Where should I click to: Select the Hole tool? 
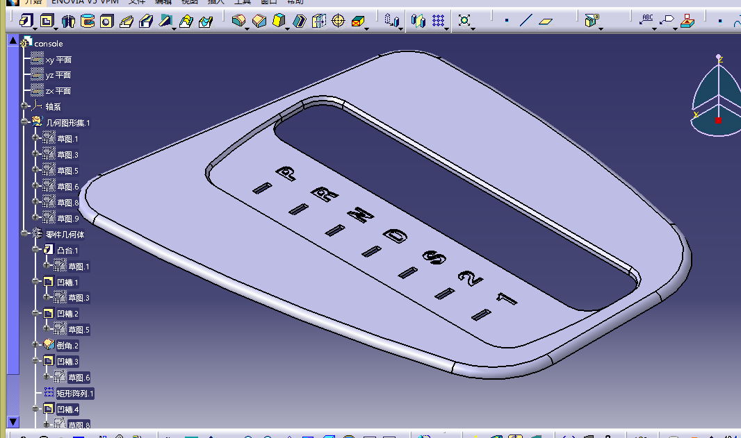point(107,21)
